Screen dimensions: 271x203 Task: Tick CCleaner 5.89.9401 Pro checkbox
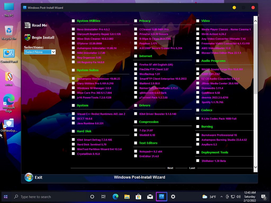pos(135,29)
